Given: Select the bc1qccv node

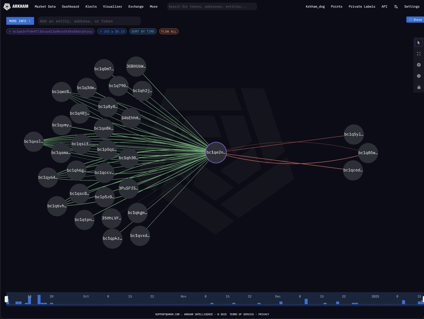Looking at the screenshot, I should tap(104, 173).
